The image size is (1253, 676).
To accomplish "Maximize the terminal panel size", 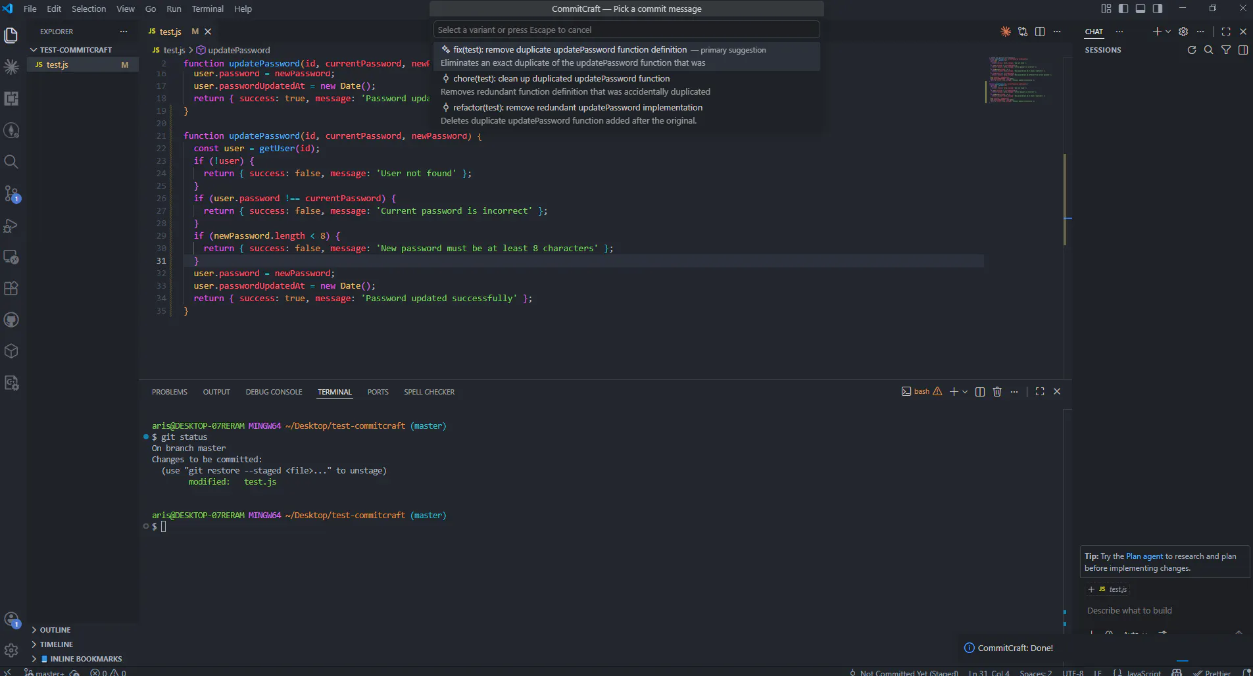I will [1040, 391].
